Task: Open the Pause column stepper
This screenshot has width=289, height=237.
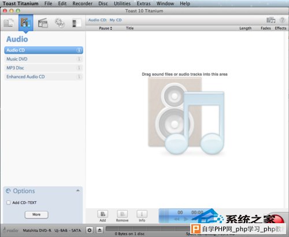Action: click(111, 28)
